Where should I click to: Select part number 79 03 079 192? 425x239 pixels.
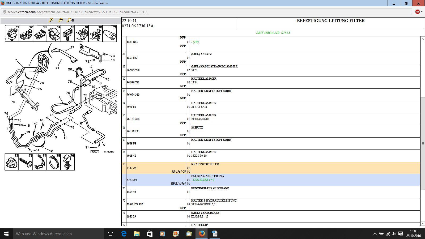point(135,204)
